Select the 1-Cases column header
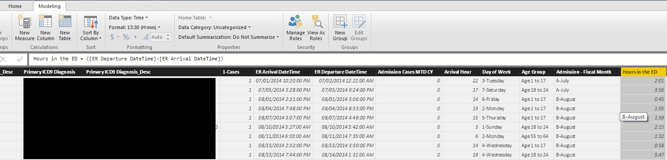This screenshot has height=160, width=667. pyautogui.click(x=237, y=72)
